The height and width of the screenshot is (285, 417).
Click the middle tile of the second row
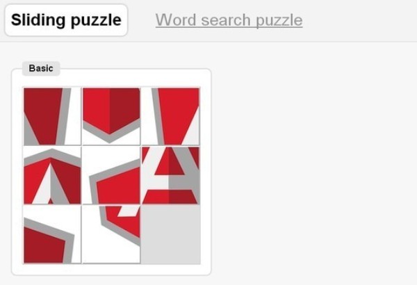(x=111, y=176)
